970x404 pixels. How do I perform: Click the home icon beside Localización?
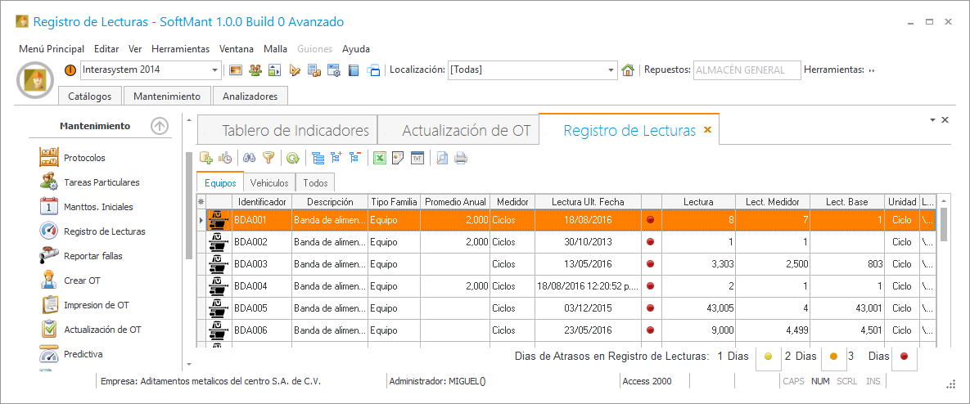click(x=628, y=70)
